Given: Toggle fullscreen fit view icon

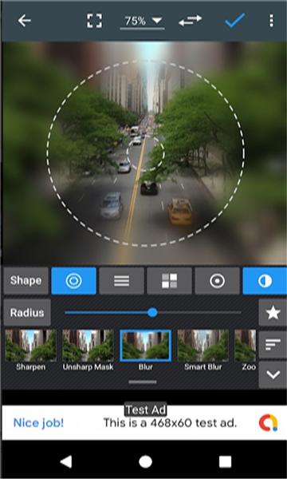Looking at the screenshot, I should (94, 21).
